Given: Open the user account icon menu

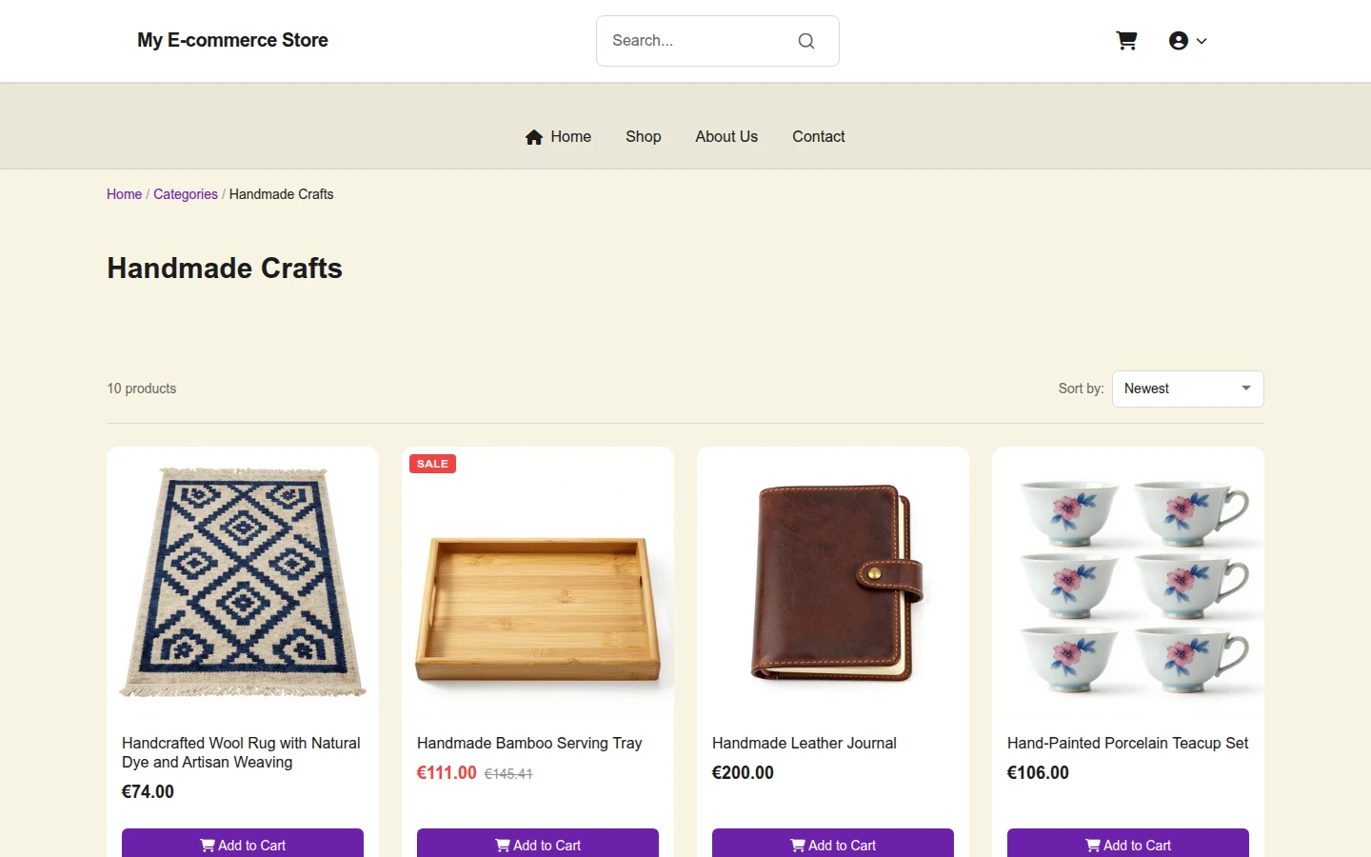Looking at the screenshot, I should 1179,41.
